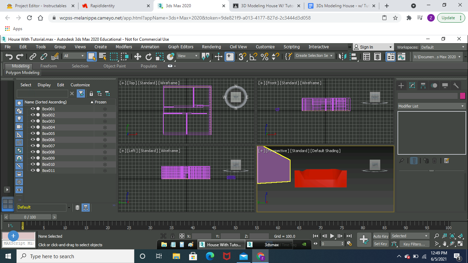Open Select by Name dialog icon
The height and width of the screenshot is (263, 468).
(x=102, y=57)
